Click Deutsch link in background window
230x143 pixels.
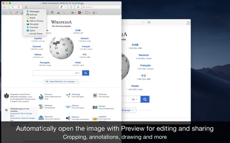(143, 55)
